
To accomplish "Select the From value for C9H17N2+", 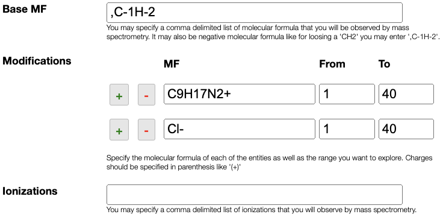I will 347,94.
